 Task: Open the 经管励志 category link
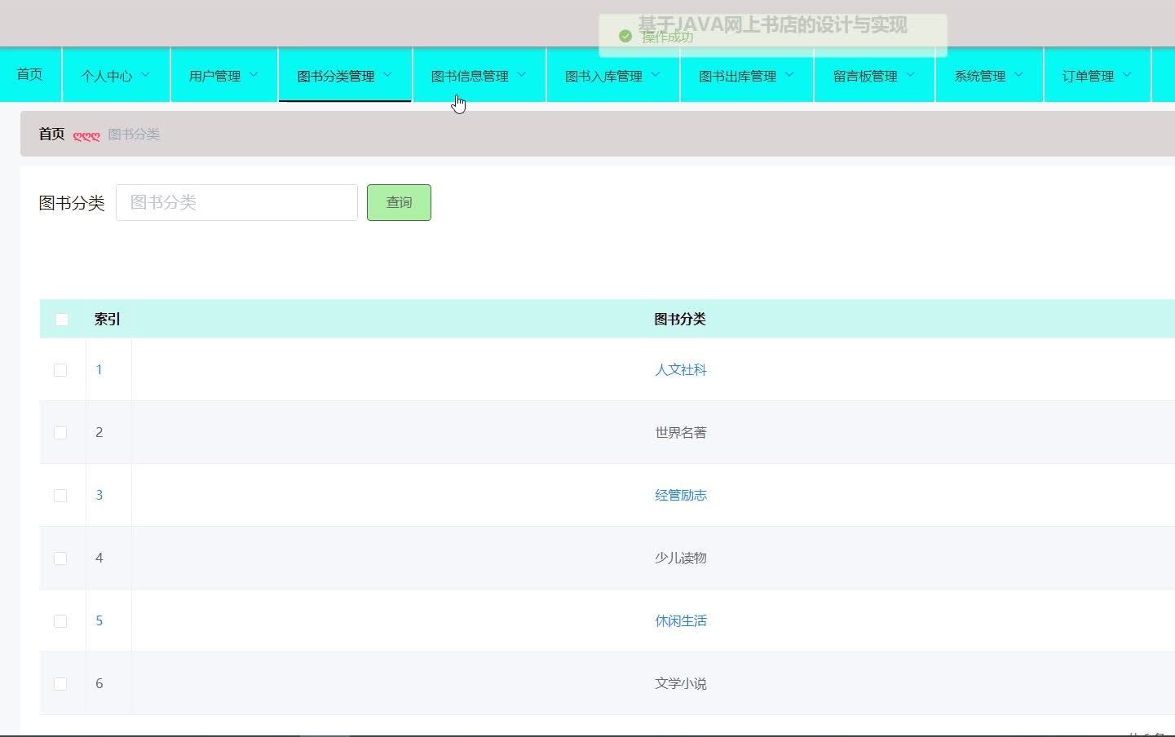[x=681, y=496]
